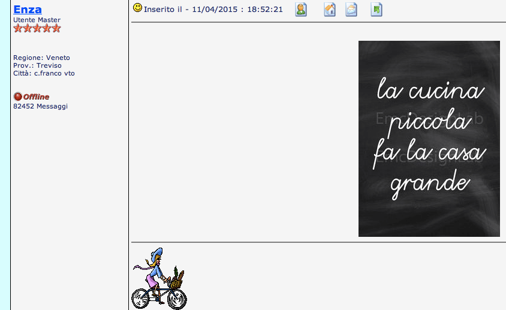Select the Regione: Veneto text
The height and width of the screenshot is (310, 506).
click(x=41, y=58)
